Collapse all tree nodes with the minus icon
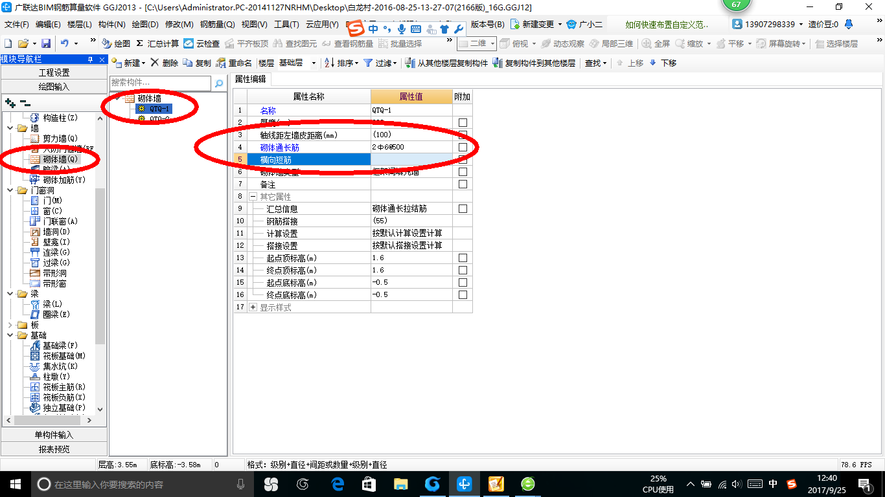 coord(25,102)
